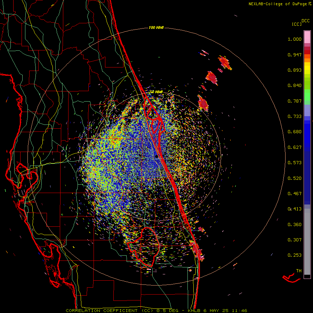The image size is (313, 313).
Task: Click the NEXLAB-College of DuPage credit text
Action: click(278, 4)
